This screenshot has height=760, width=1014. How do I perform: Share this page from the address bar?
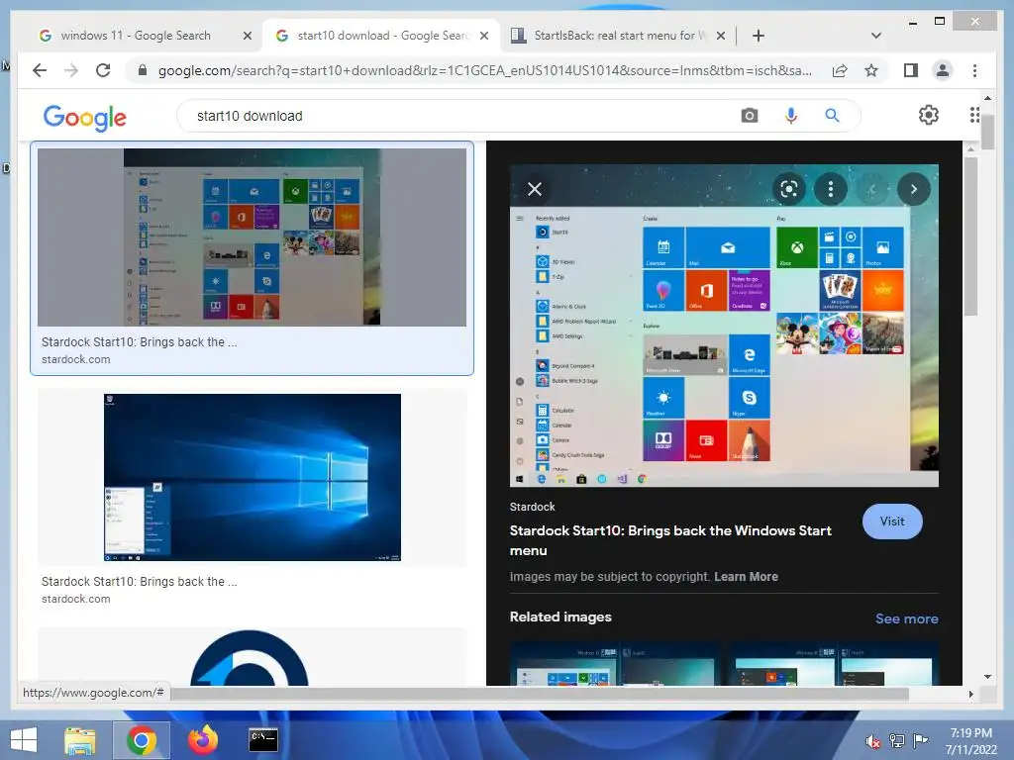click(x=840, y=70)
